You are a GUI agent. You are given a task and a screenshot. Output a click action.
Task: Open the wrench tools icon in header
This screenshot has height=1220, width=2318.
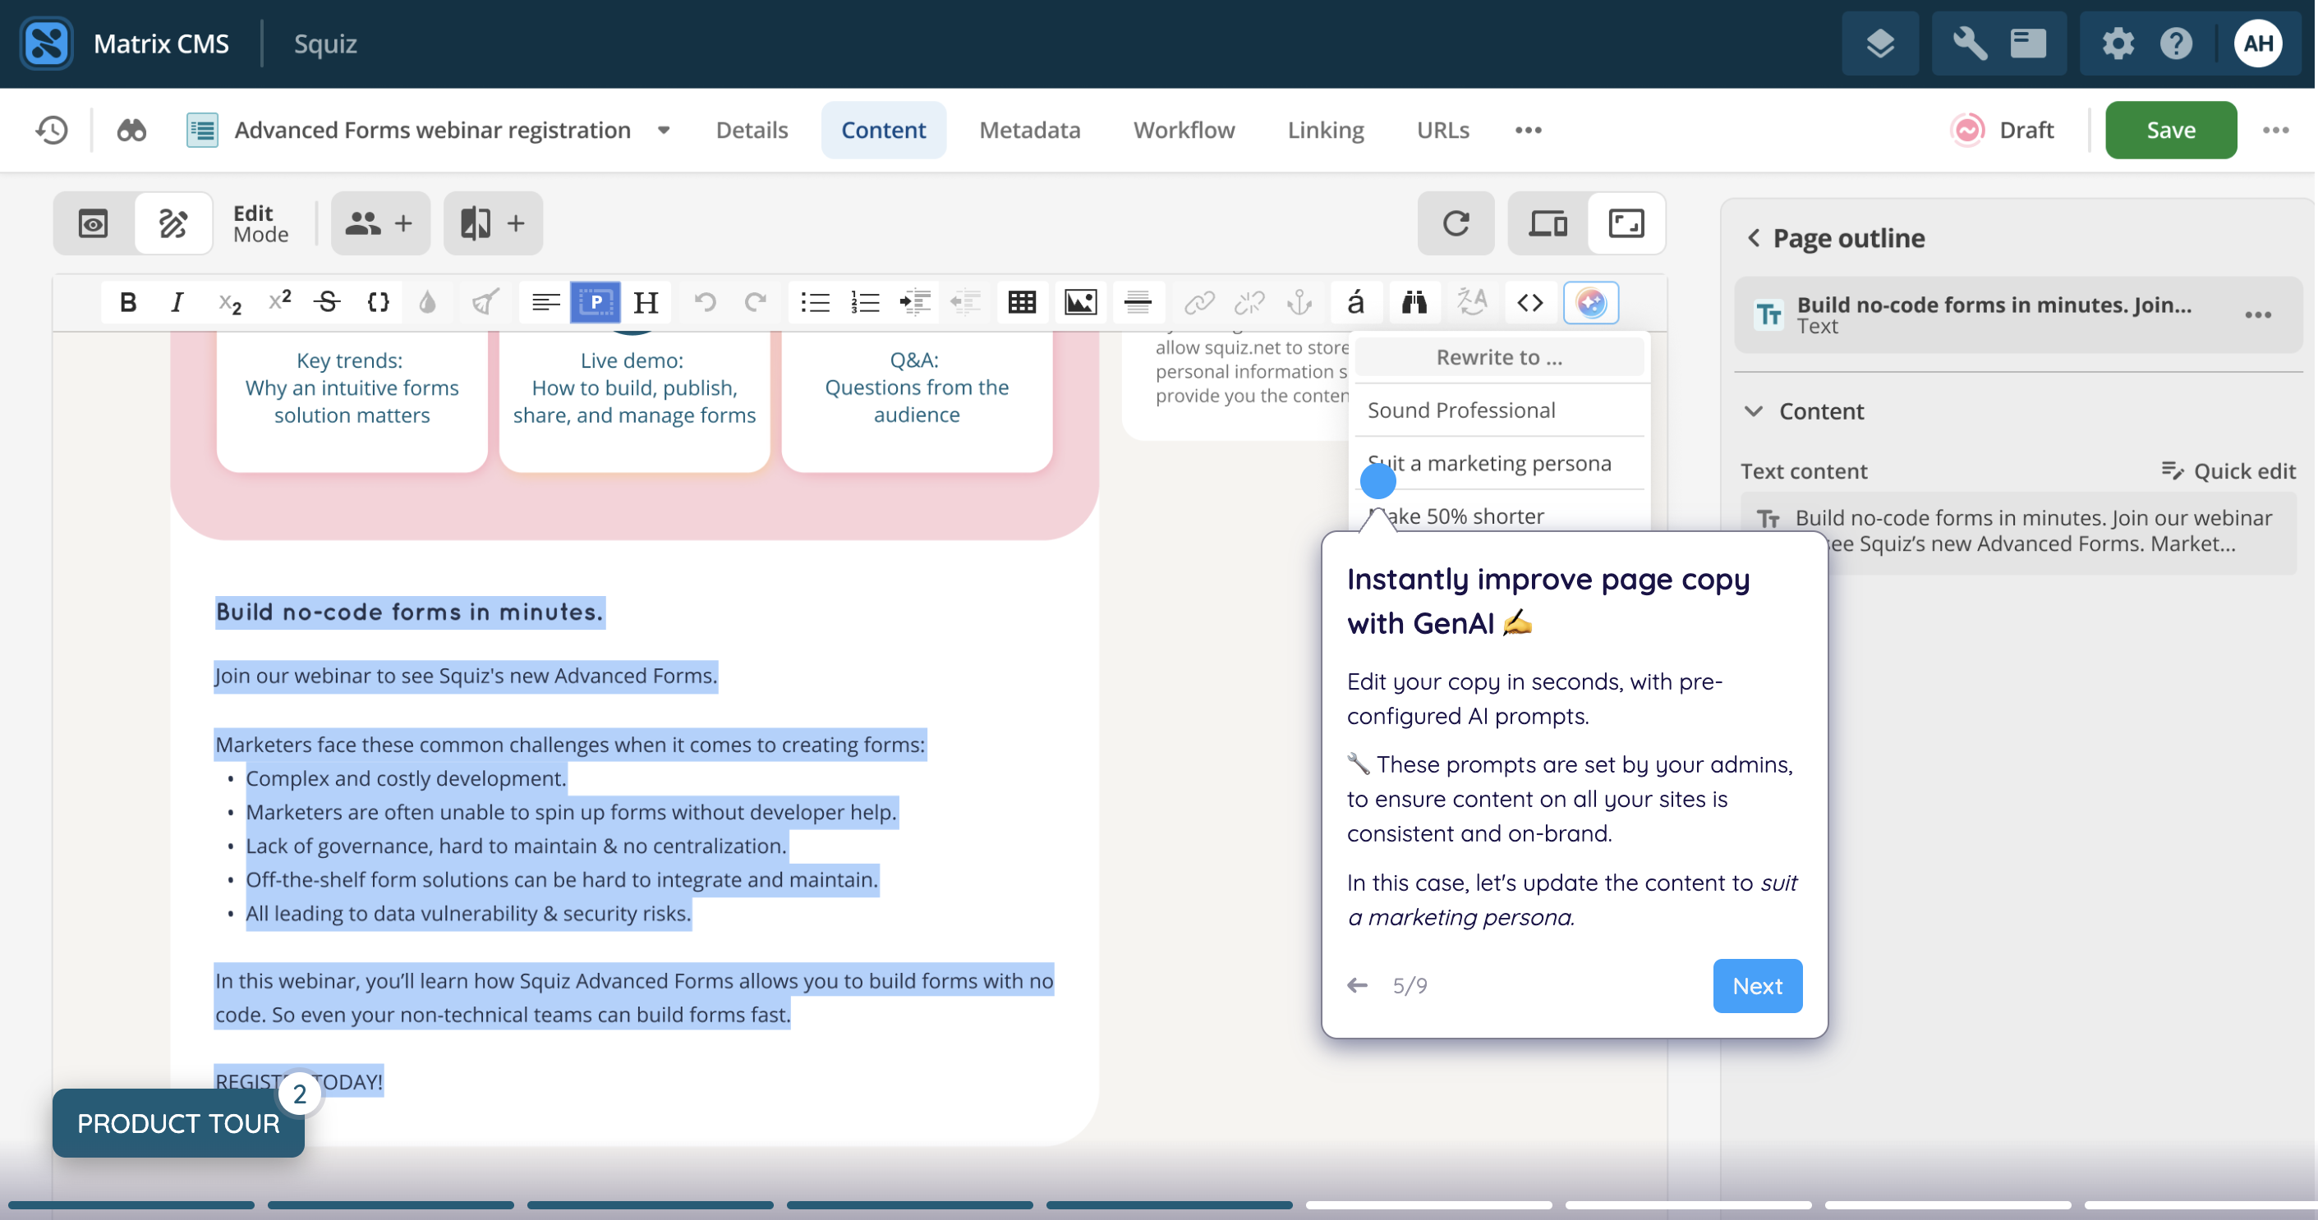pos(1969,44)
